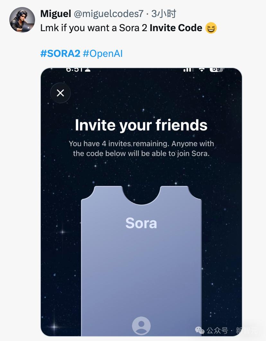Click the @miguelcodes7 handle

pos(109,14)
